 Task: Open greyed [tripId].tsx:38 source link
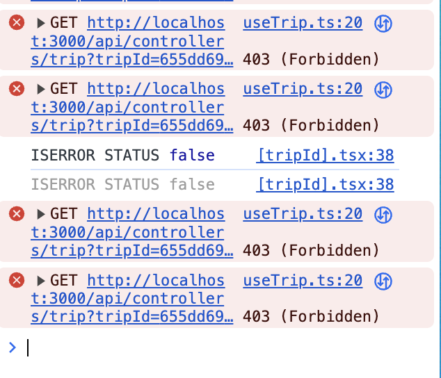tap(325, 185)
